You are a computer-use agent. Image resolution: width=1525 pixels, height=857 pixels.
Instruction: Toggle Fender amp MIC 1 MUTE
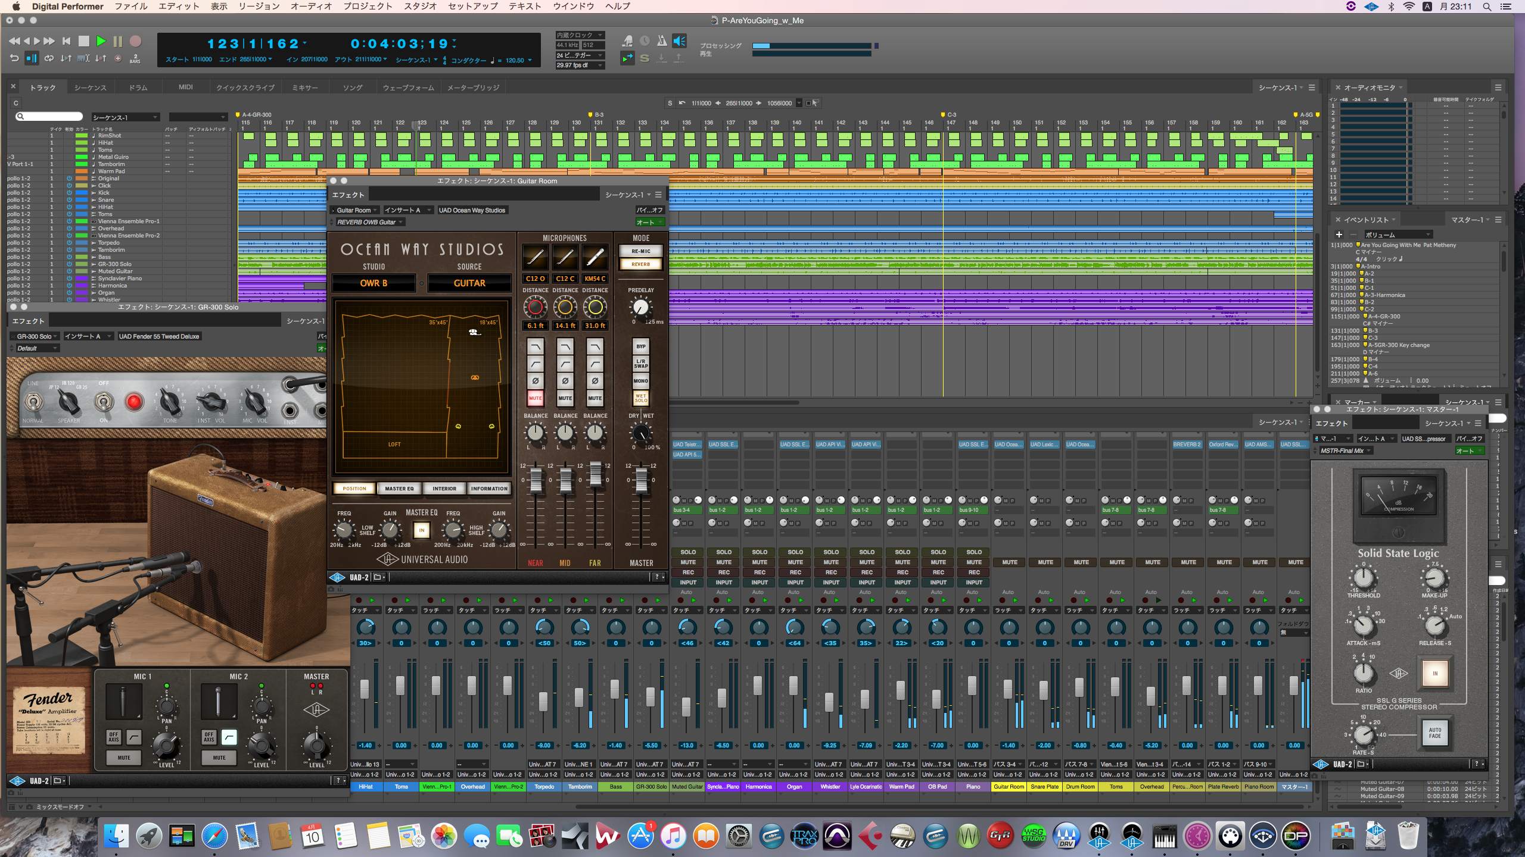tap(124, 758)
